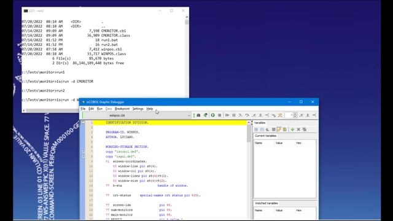Click the continue arrow icon after Stop
Screen dimensions: 393x221
227,115
